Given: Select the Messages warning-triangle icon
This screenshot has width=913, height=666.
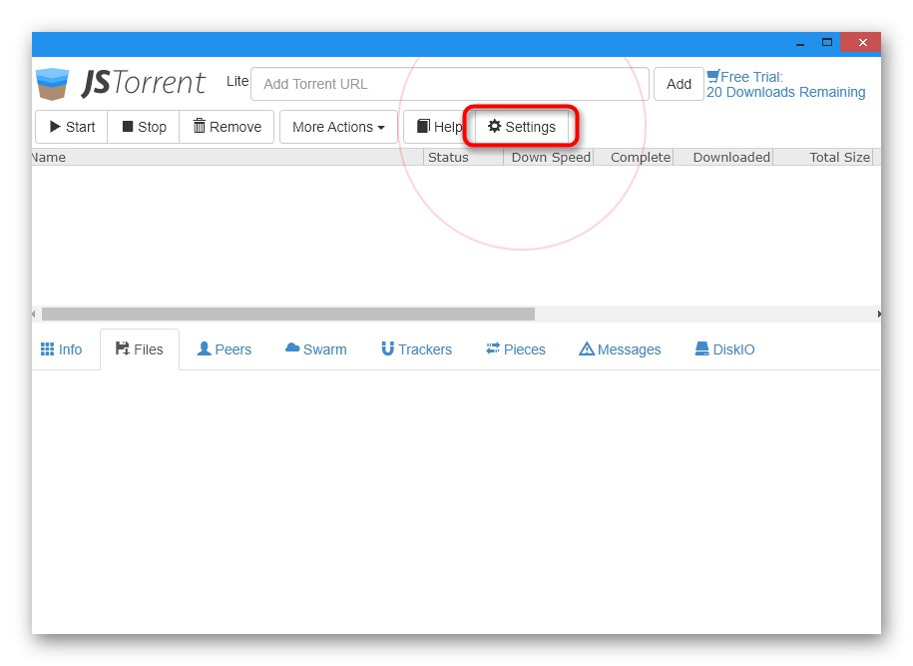Looking at the screenshot, I should point(587,348).
